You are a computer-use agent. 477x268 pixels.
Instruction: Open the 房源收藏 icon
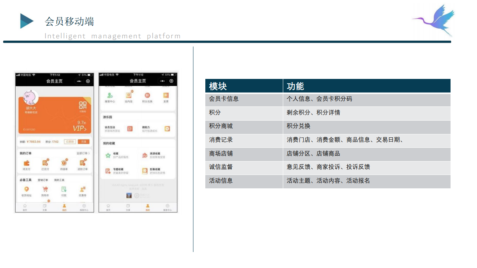pos(145,155)
